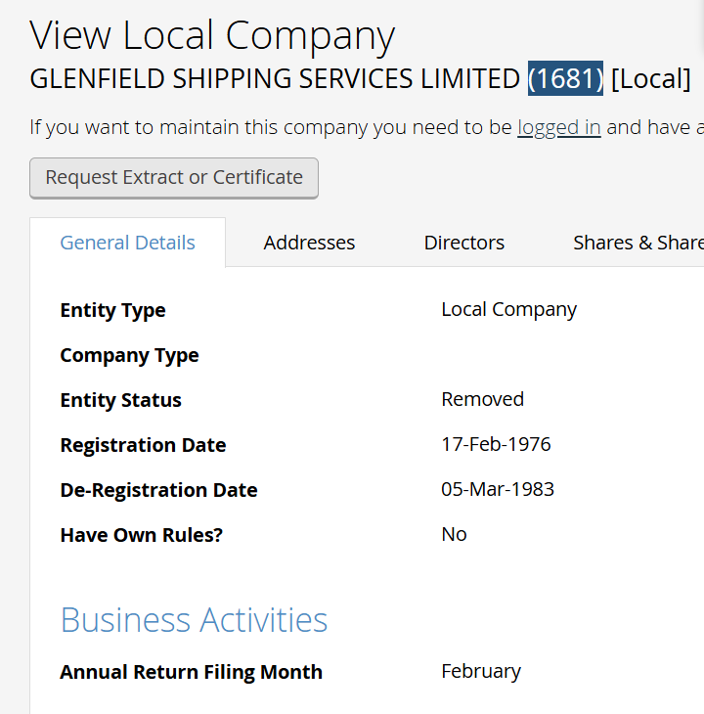Image resolution: width=704 pixels, height=714 pixels.
Task: Open the logged in link
Action: (x=559, y=127)
